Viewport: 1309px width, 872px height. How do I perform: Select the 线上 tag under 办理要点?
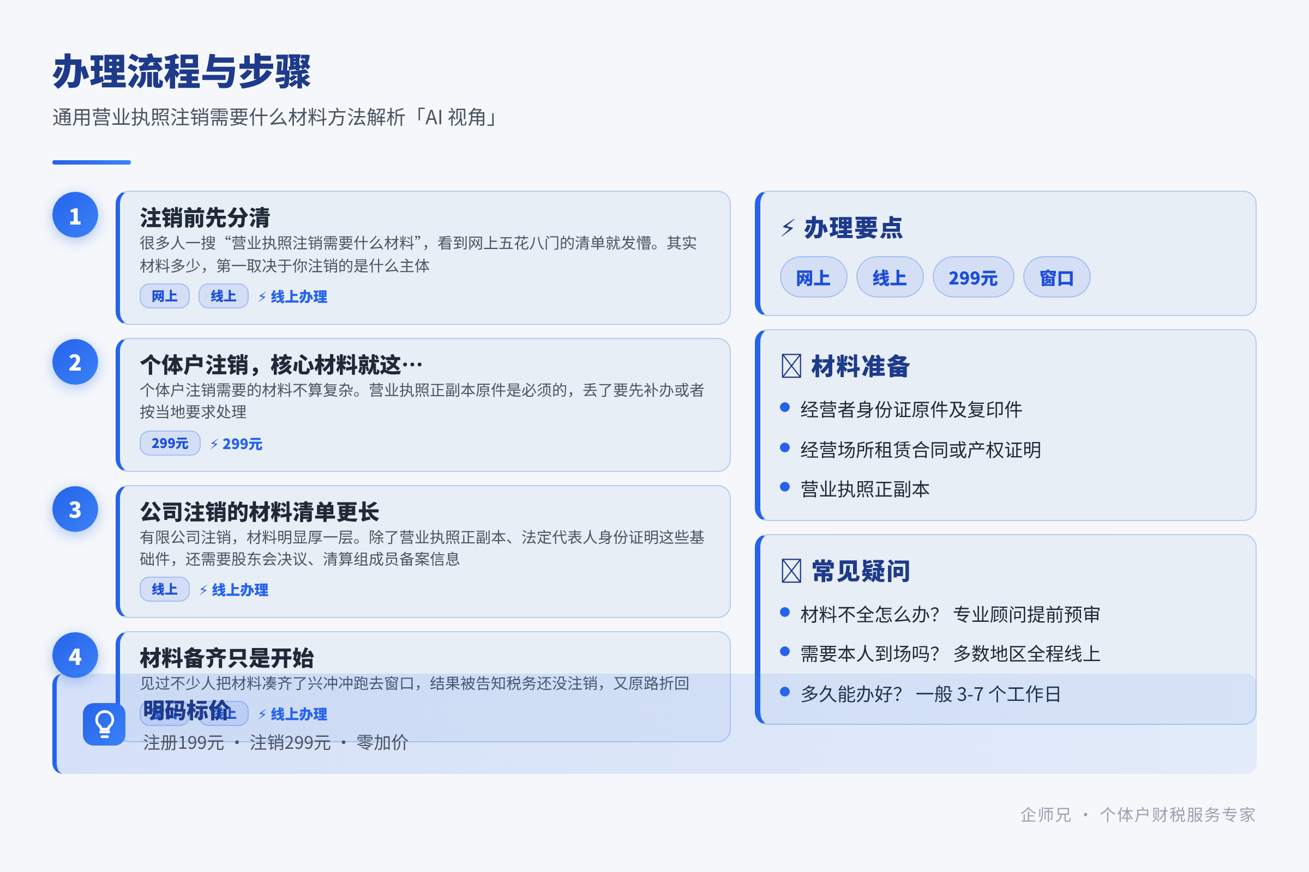click(890, 277)
